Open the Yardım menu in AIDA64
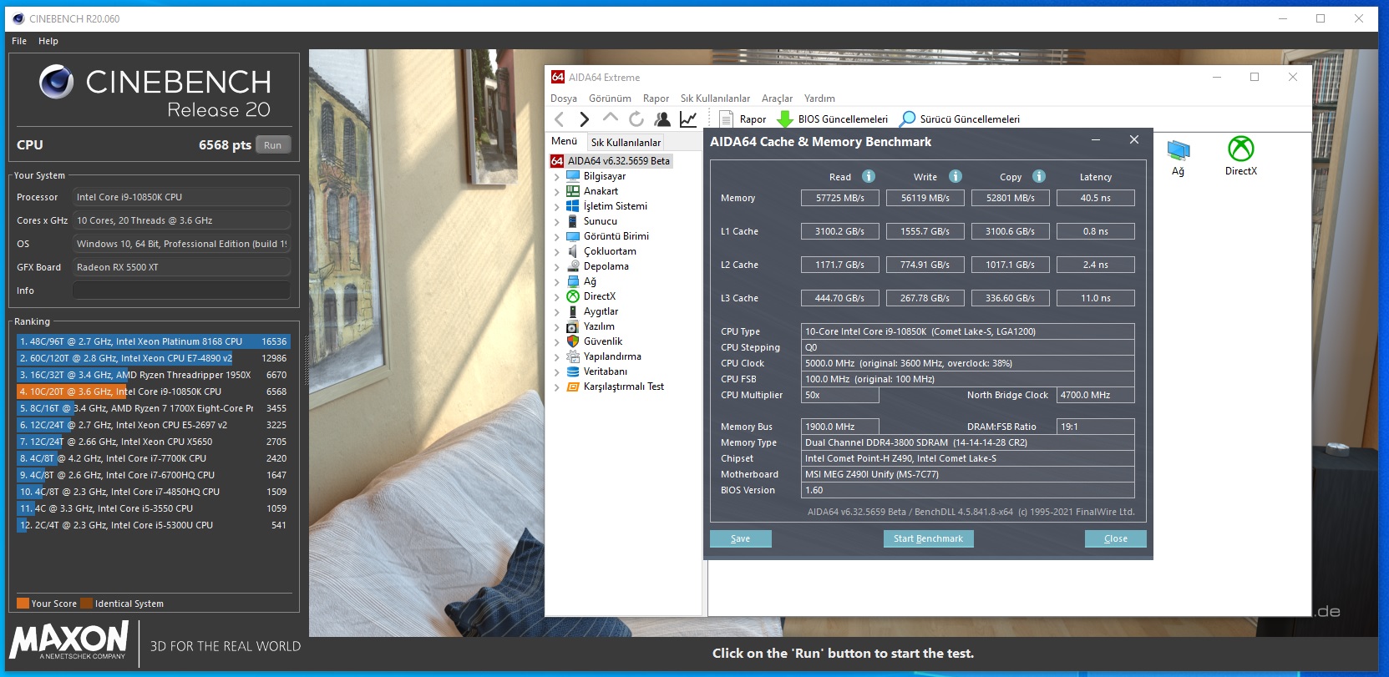This screenshot has width=1389, height=677. pos(819,99)
